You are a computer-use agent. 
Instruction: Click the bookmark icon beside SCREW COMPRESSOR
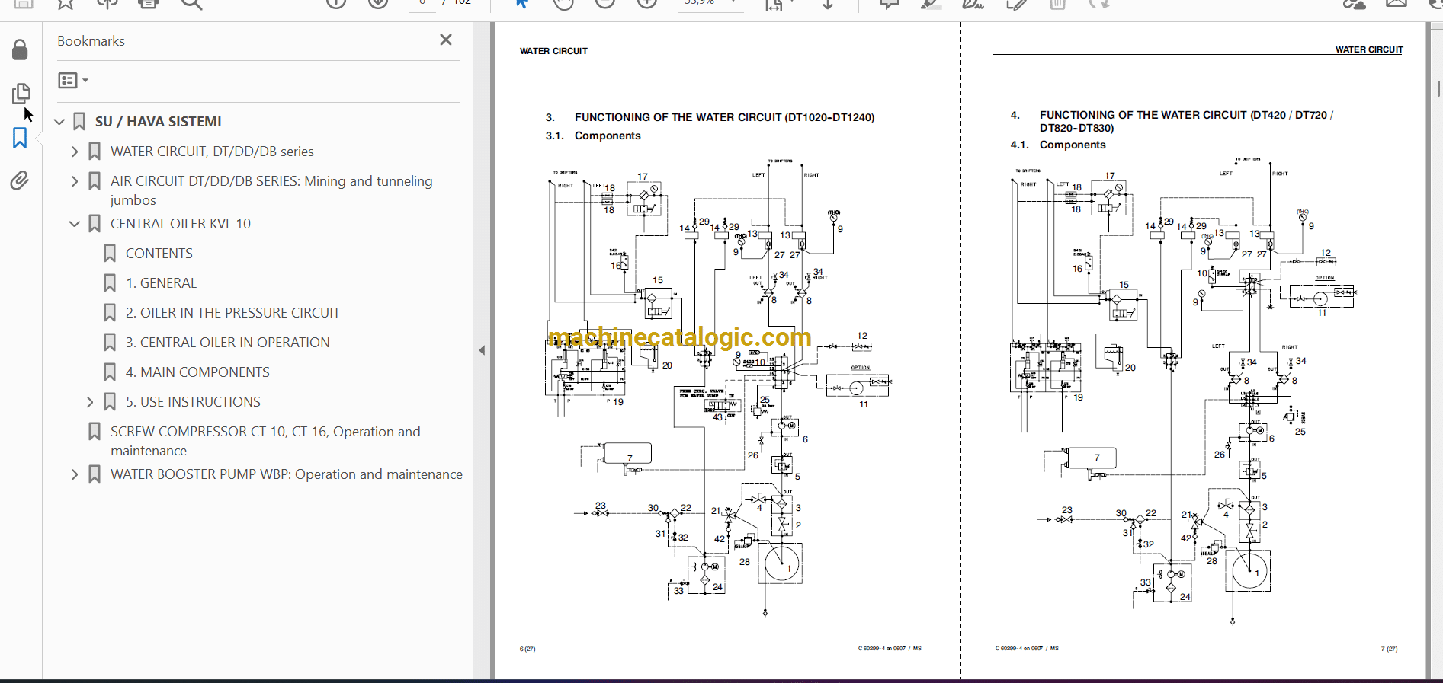pyautogui.click(x=95, y=432)
